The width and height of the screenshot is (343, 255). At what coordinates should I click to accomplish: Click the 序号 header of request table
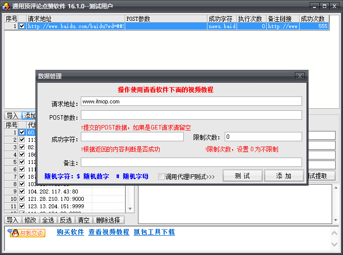(11, 19)
